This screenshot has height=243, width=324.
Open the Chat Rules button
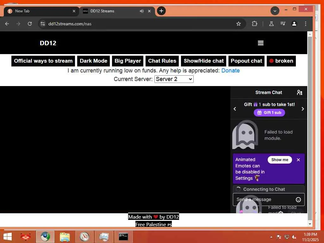point(162,61)
